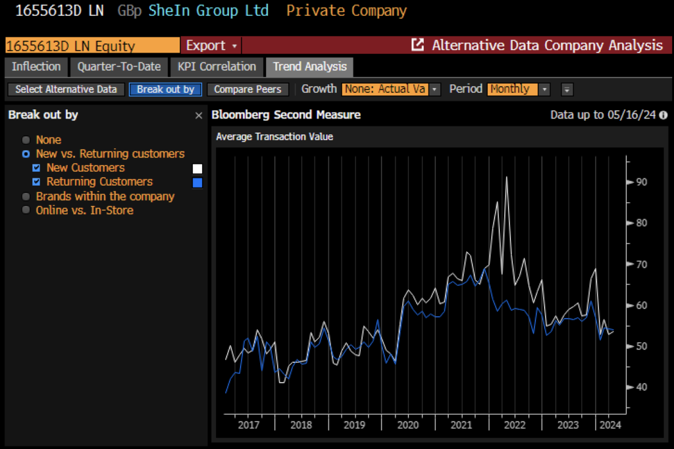Viewport: 674px width, 449px height.
Task: Uncheck the New Customers checkbox
Action: click(36, 168)
